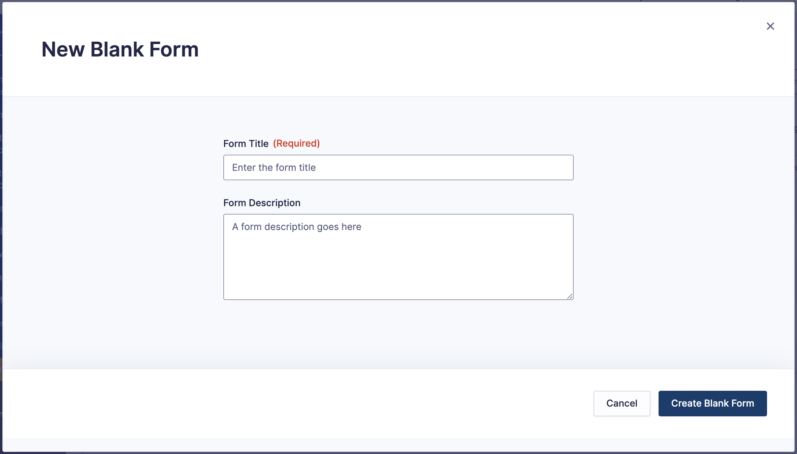797x454 pixels.
Task: Click the X icon at dialog corner
Action: (x=770, y=26)
